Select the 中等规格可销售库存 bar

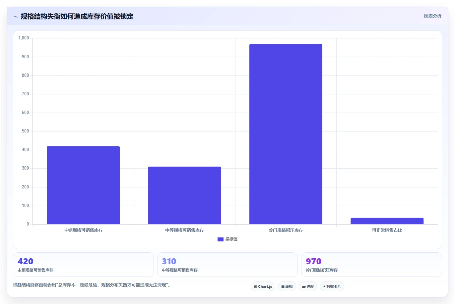pyautogui.click(x=184, y=195)
